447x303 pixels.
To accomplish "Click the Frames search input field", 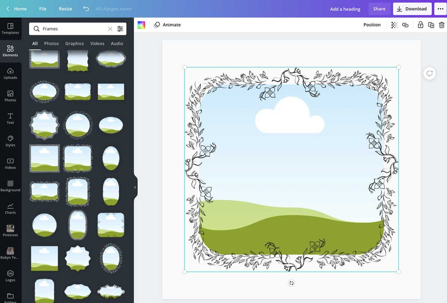I will click(72, 29).
